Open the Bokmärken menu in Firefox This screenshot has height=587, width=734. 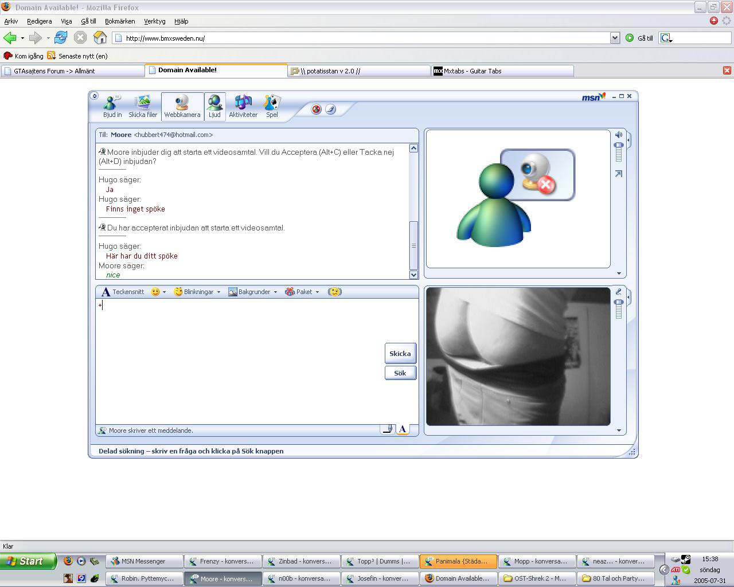(120, 21)
